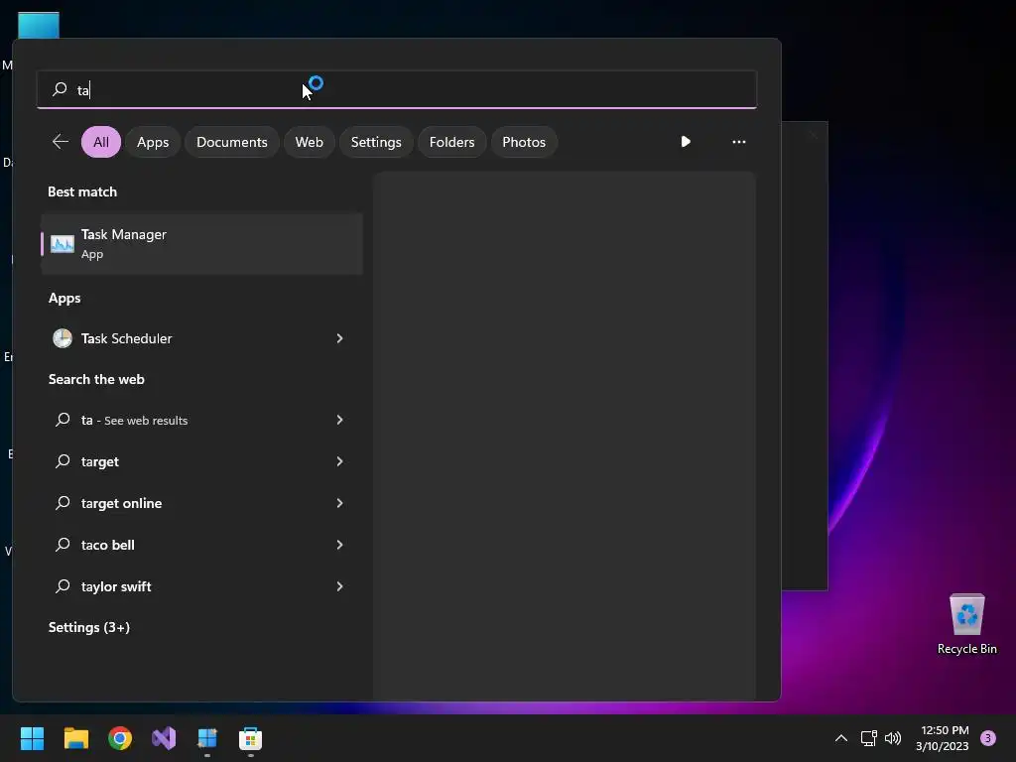Show hidden system tray icons
Screen dimensions: 1016x762
point(841,738)
